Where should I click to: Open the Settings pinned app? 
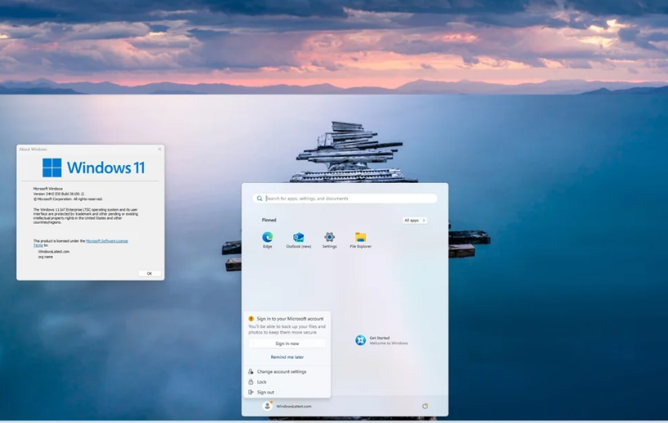point(329,240)
